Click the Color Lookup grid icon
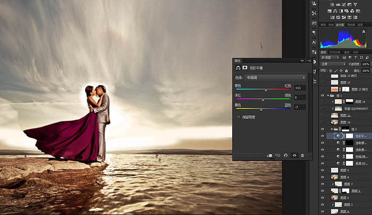This screenshot has height=215, width=372. [358, 11]
